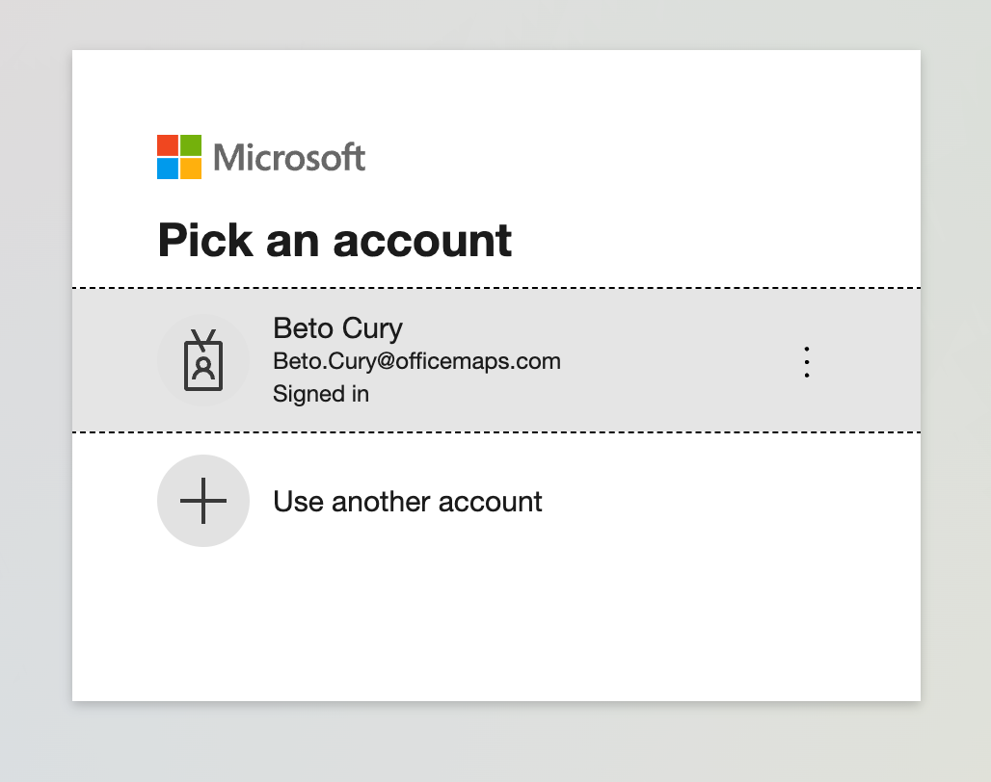Click the green square of the Microsoft logo
Viewport: 991px width, 782px height.
point(191,144)
